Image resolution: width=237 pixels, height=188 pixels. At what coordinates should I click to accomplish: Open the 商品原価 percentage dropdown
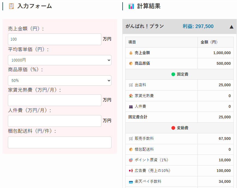click(59, 81)
